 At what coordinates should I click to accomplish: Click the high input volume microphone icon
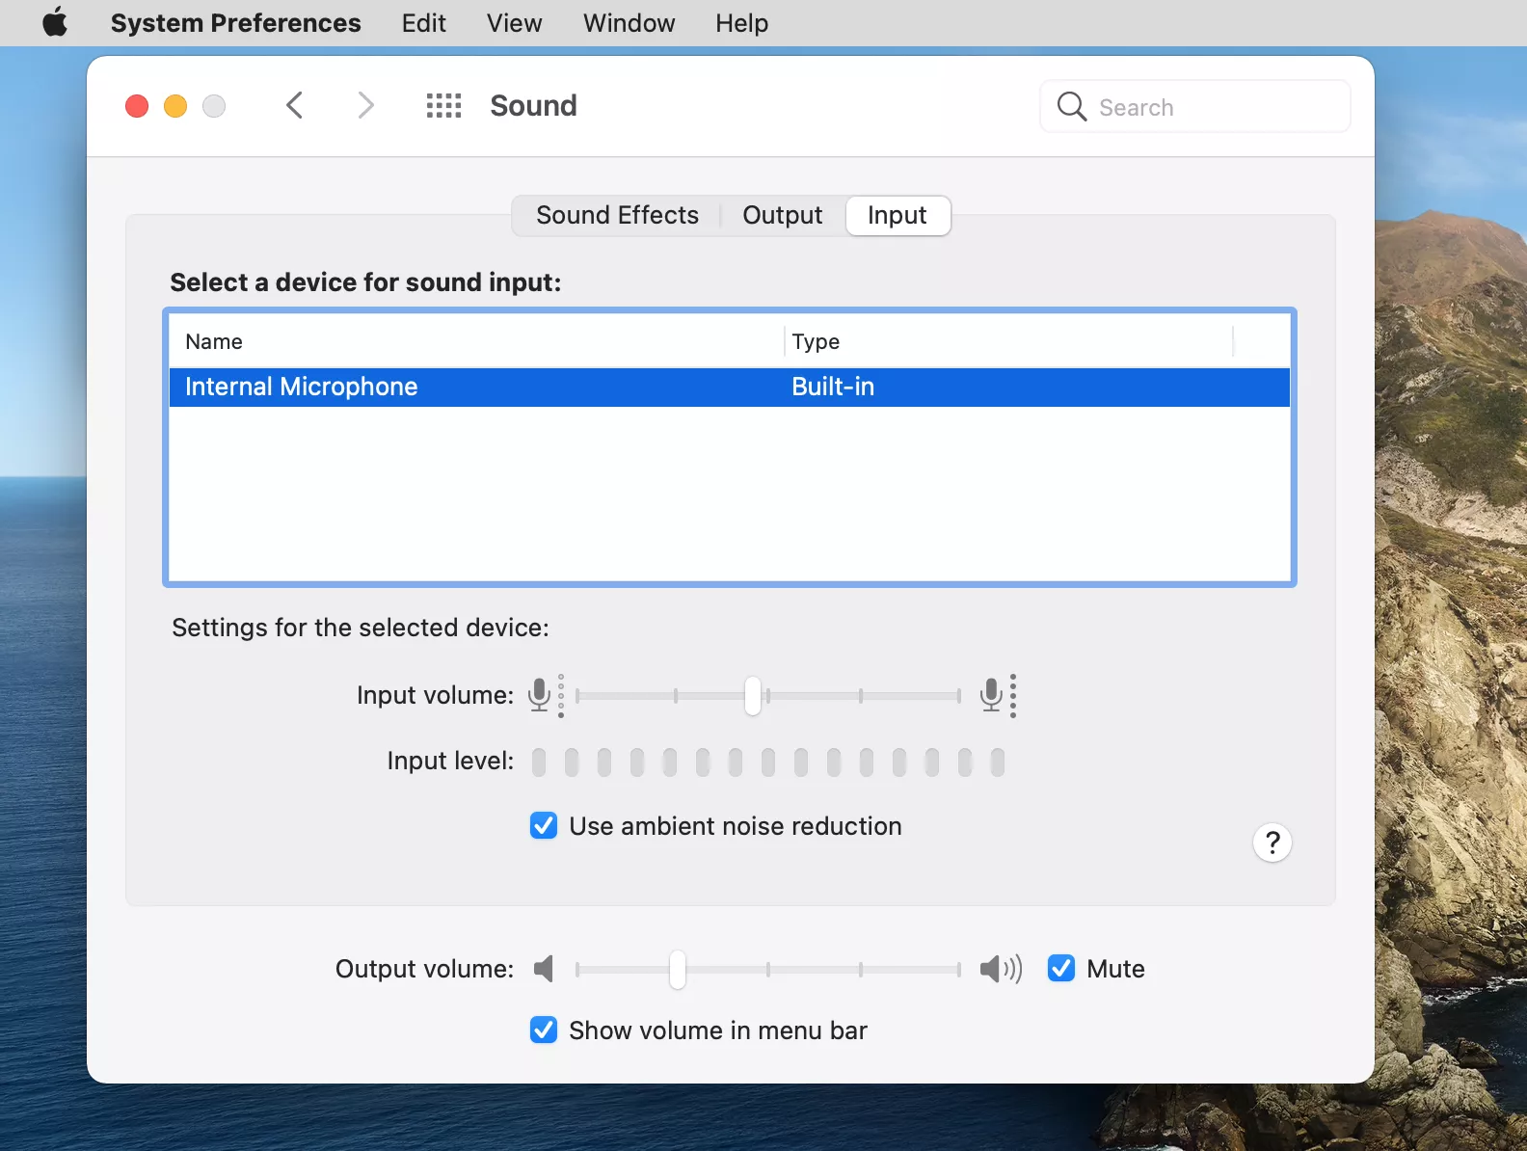[993, 694]
